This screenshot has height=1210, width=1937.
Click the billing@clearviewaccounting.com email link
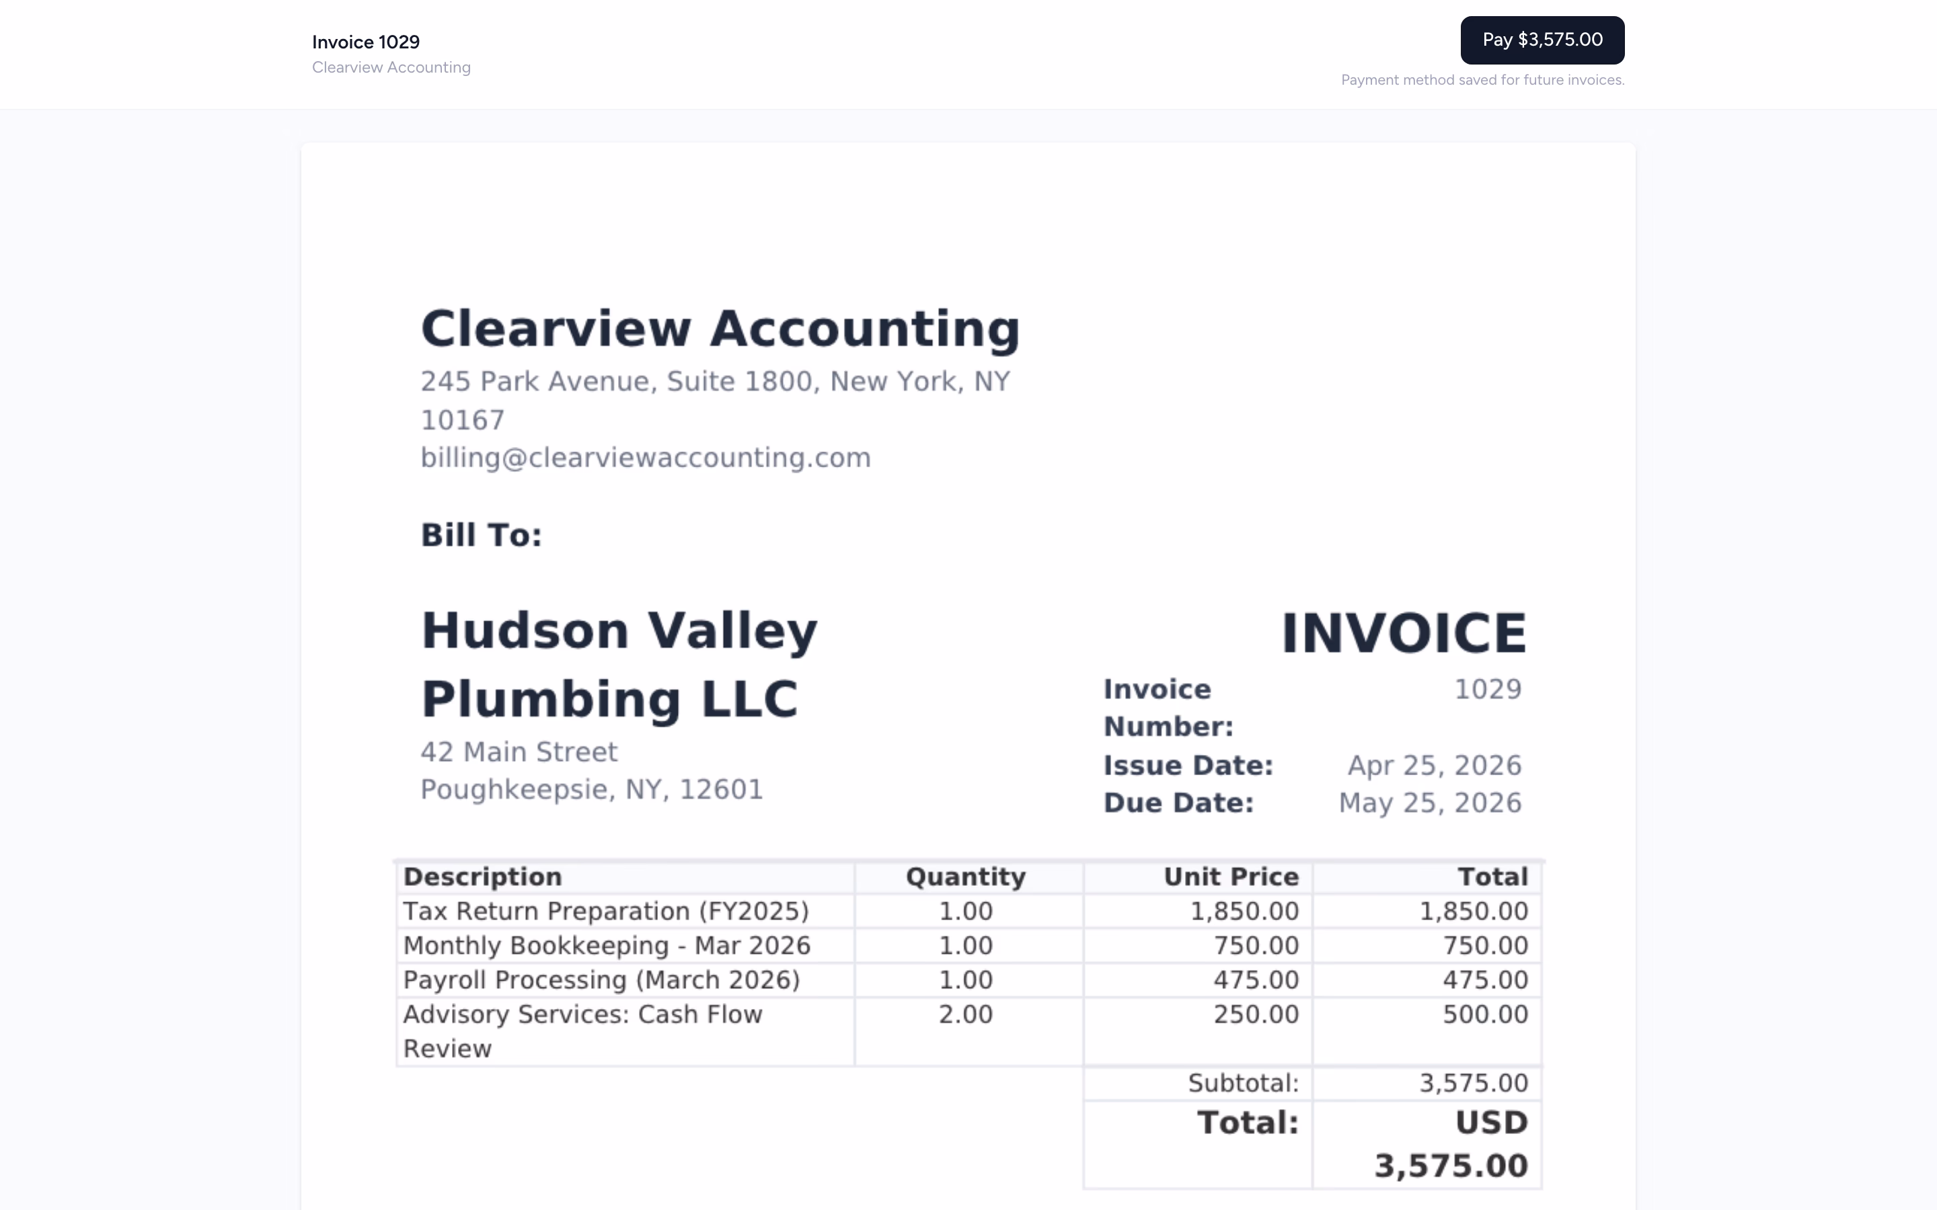tap(645, 457)
